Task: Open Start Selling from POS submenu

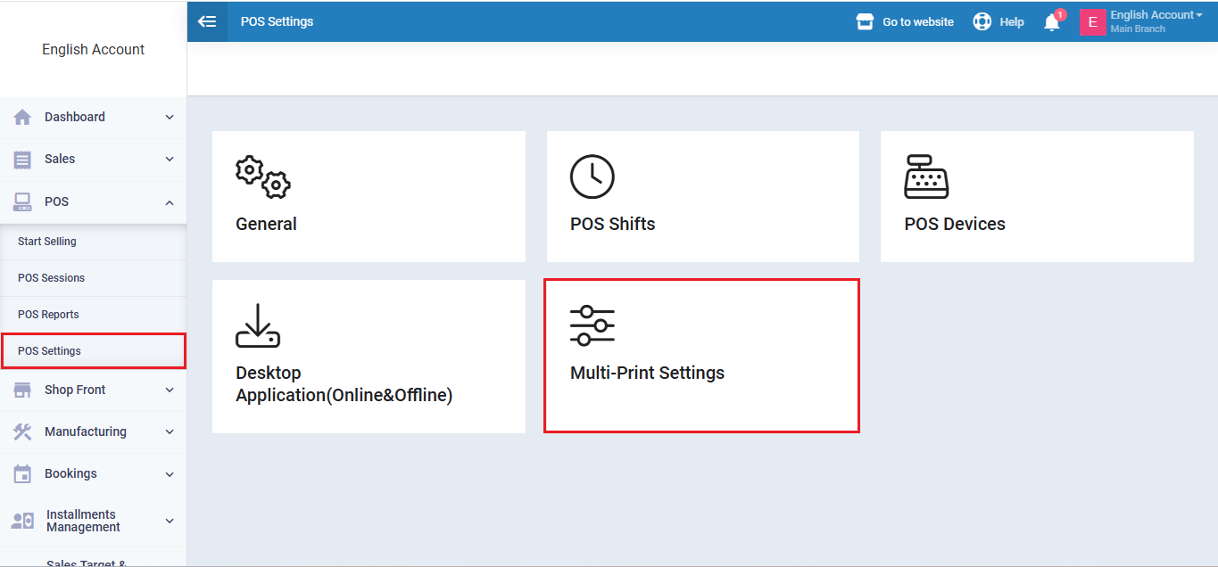Action: point(47,242)
